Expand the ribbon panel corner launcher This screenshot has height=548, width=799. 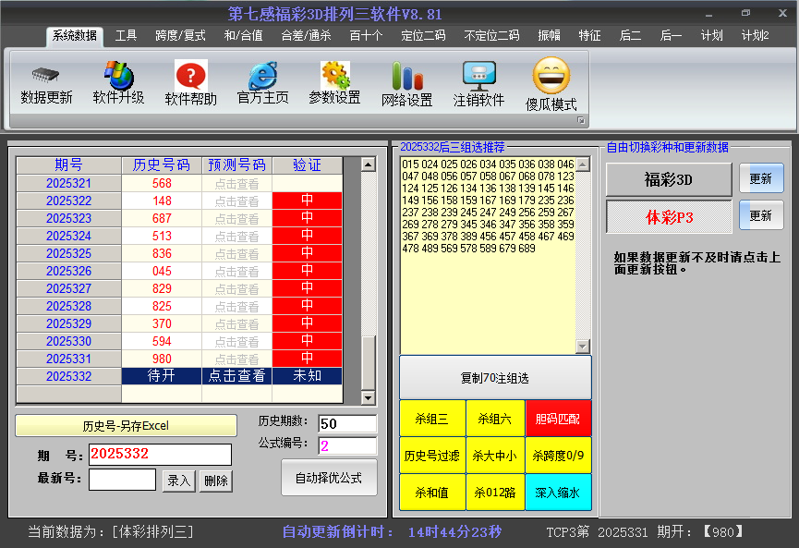coord(581,121)
